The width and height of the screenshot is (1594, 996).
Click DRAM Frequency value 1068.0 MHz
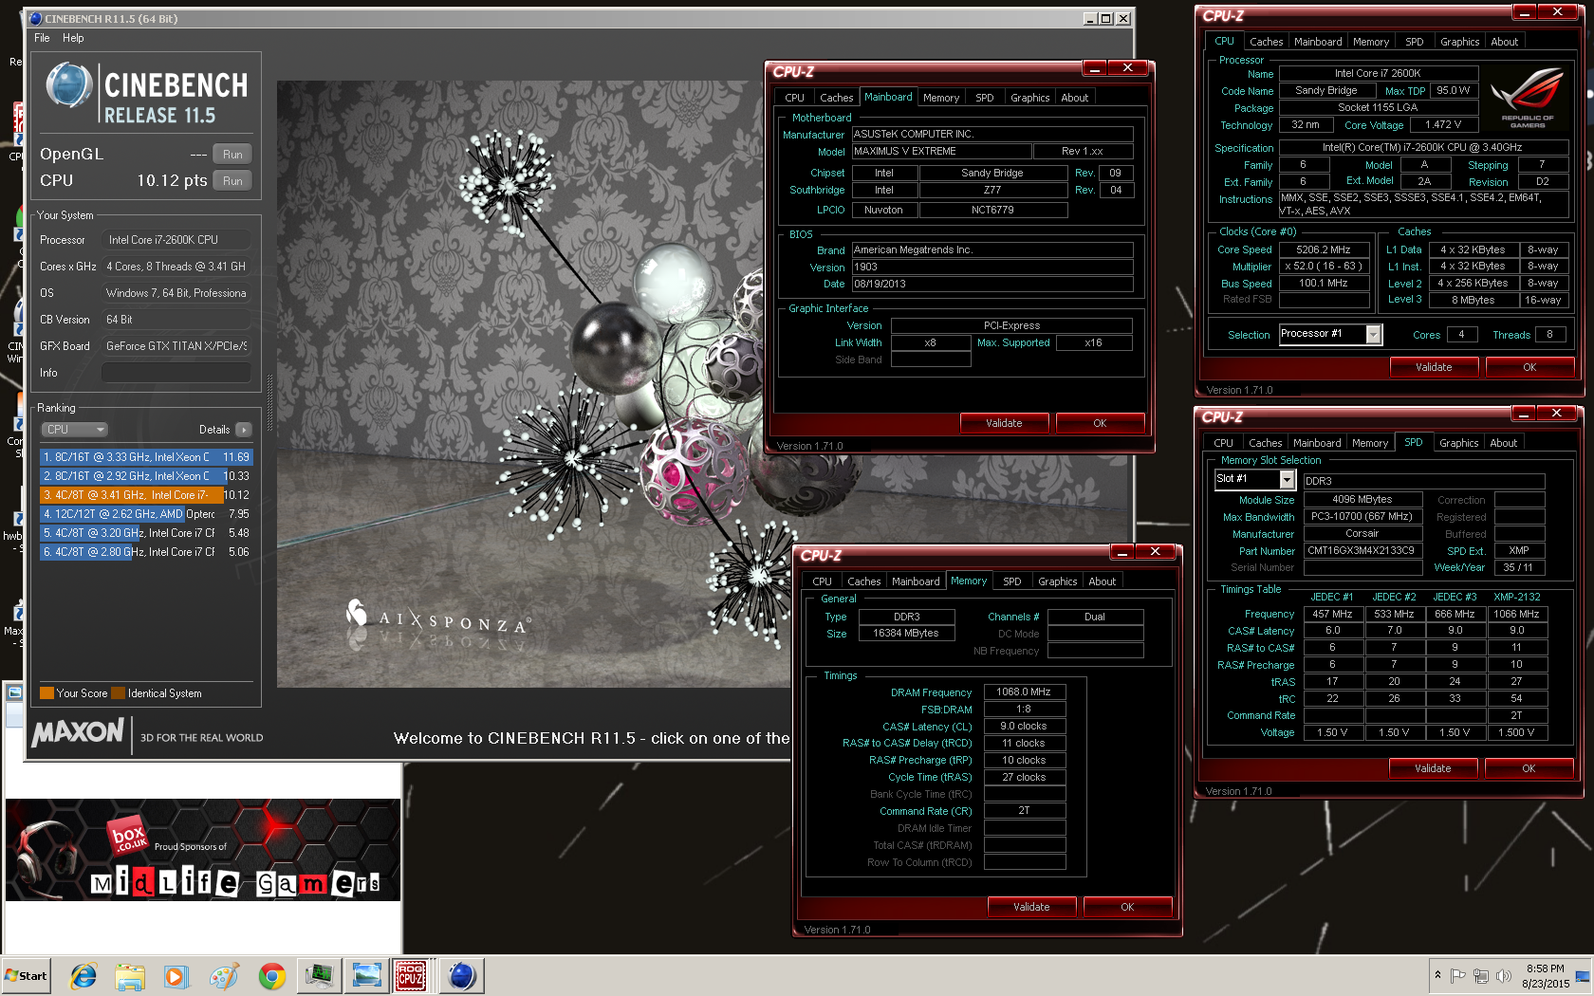[1024, 692]
